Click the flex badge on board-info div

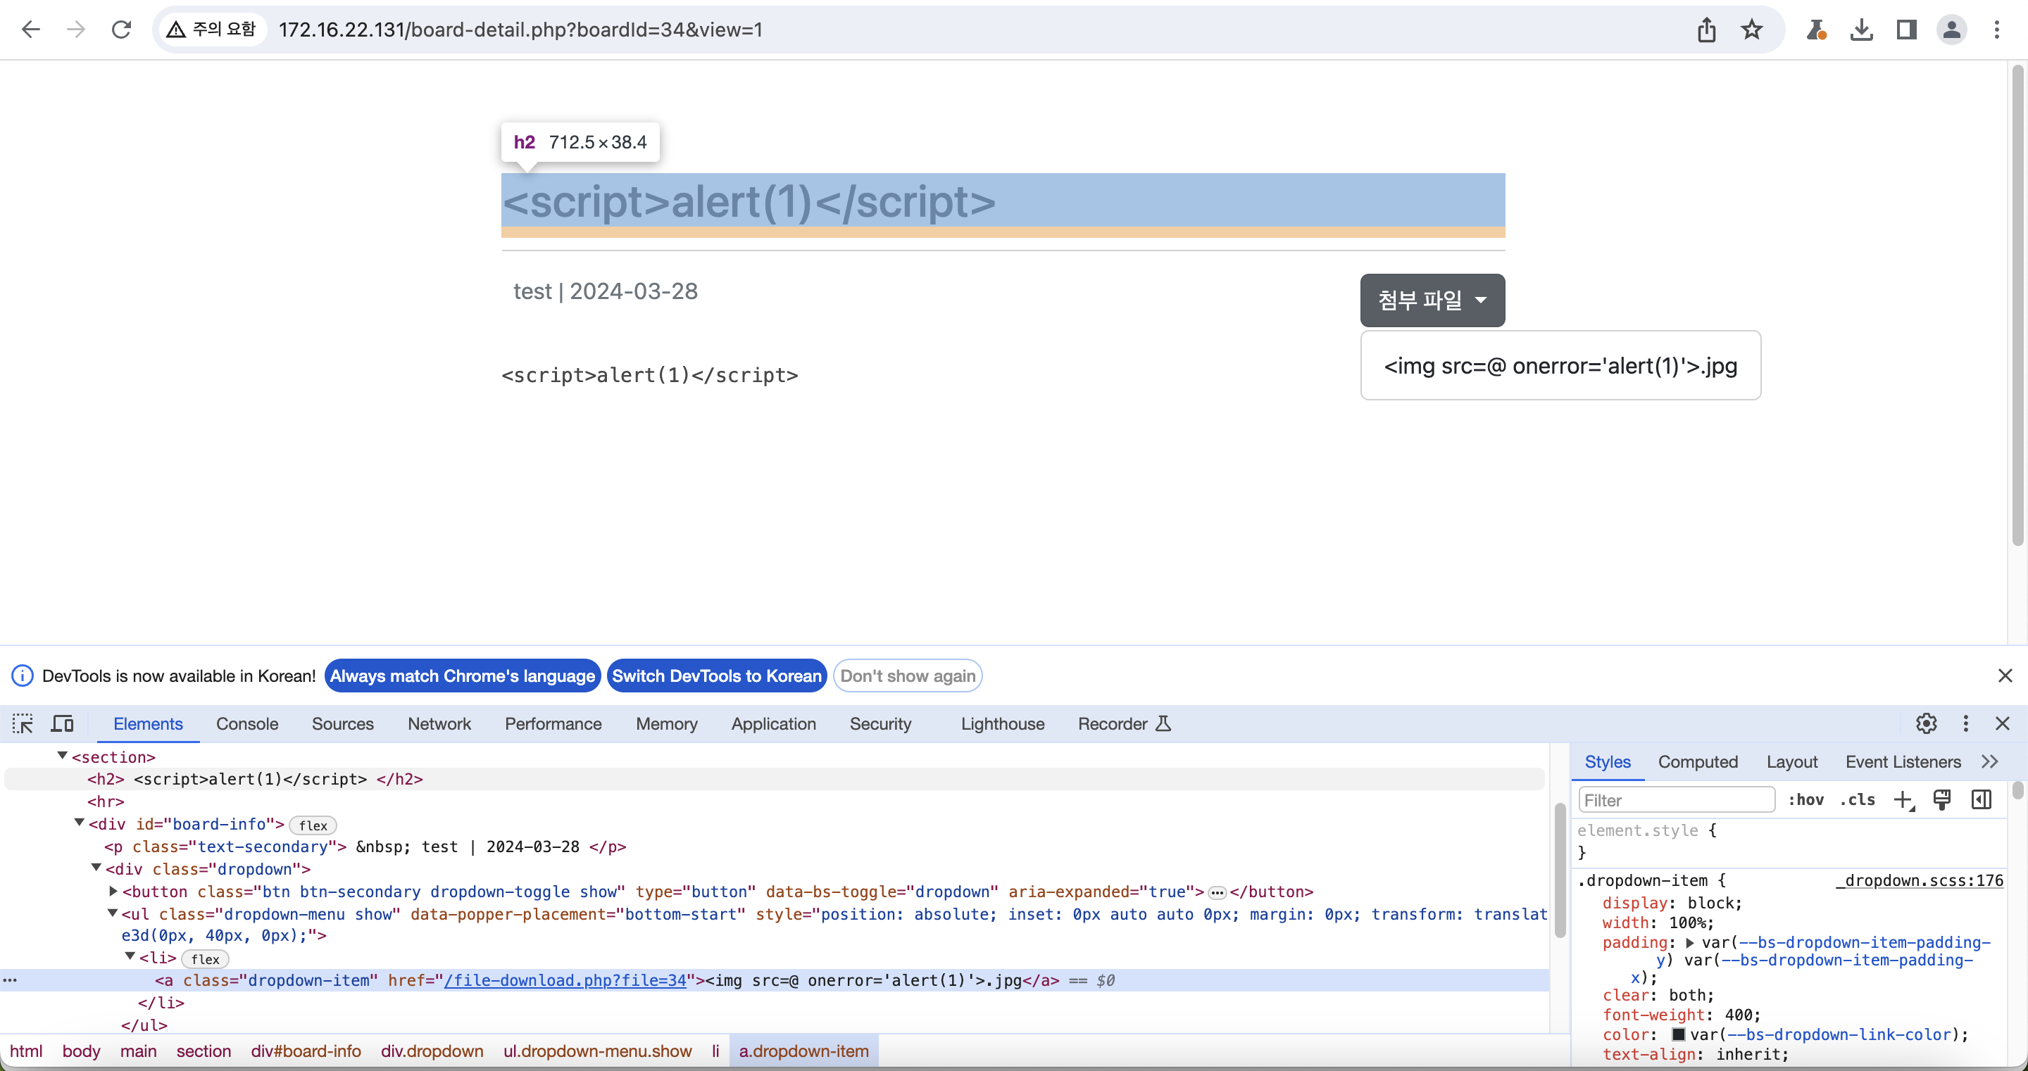pyautogui.click(x=313, y=825)
